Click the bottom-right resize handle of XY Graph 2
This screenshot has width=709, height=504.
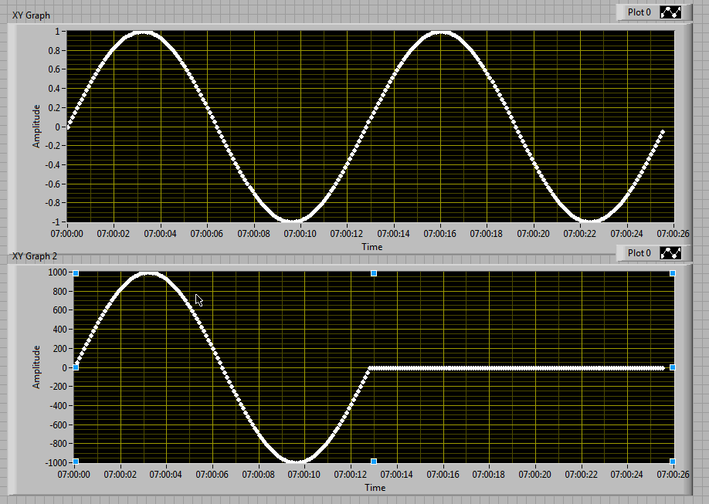673,462
